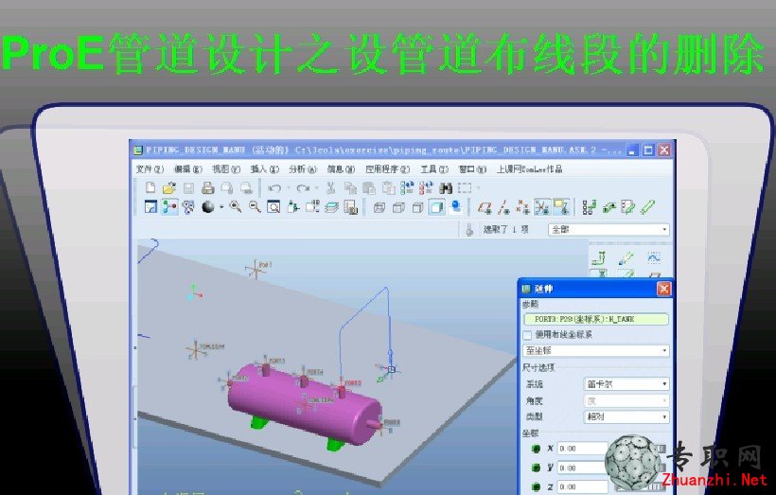Viewport: 776px width, 495px height.
Task: Open the 插入 (Insert) menu
Action: (265, 169)
